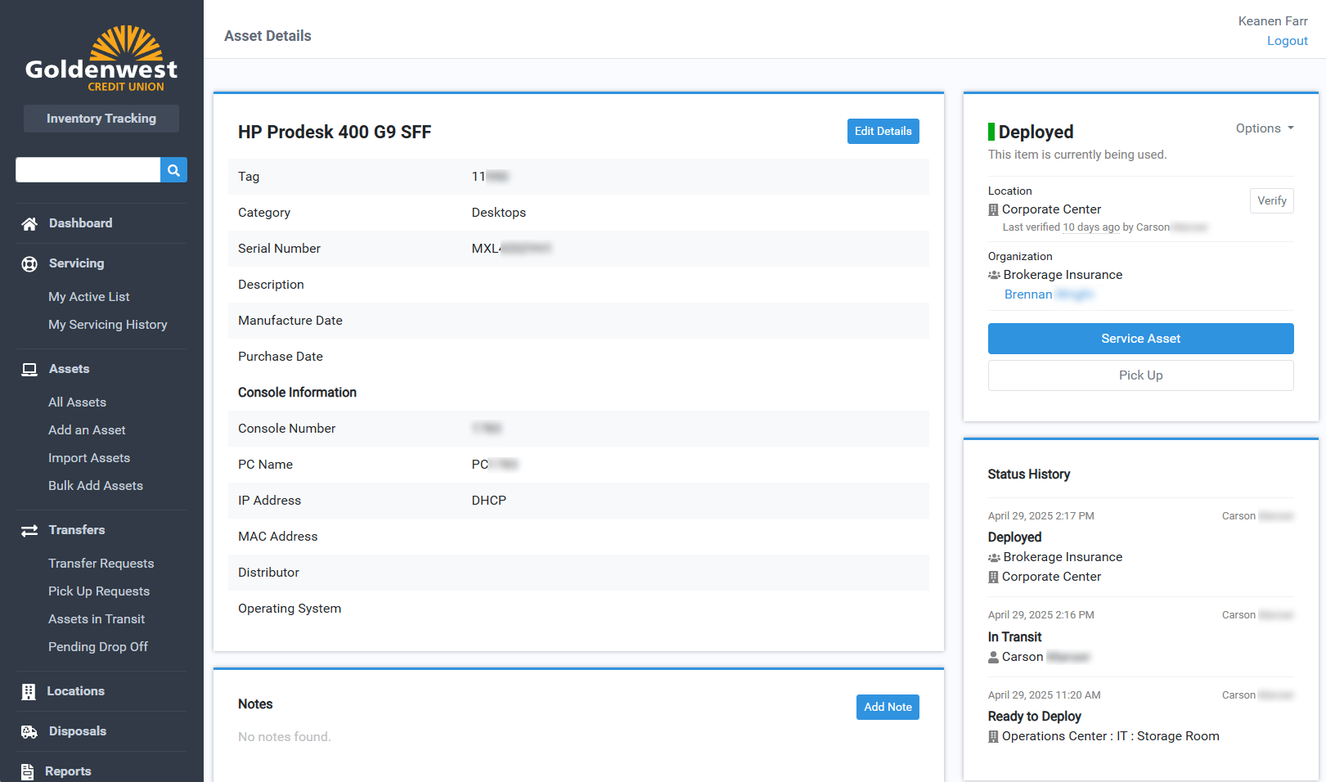
Task: Click the Dashboard home icon
Action: pyautogui.click(x=29, y=224)
